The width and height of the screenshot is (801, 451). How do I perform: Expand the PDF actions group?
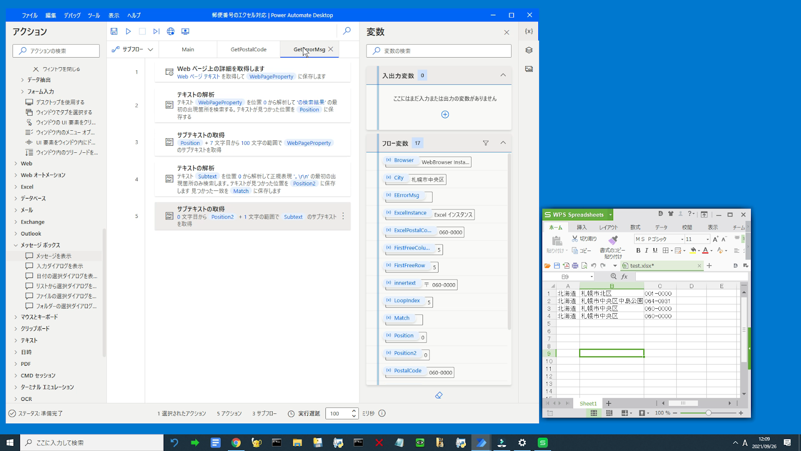(16, 364)
